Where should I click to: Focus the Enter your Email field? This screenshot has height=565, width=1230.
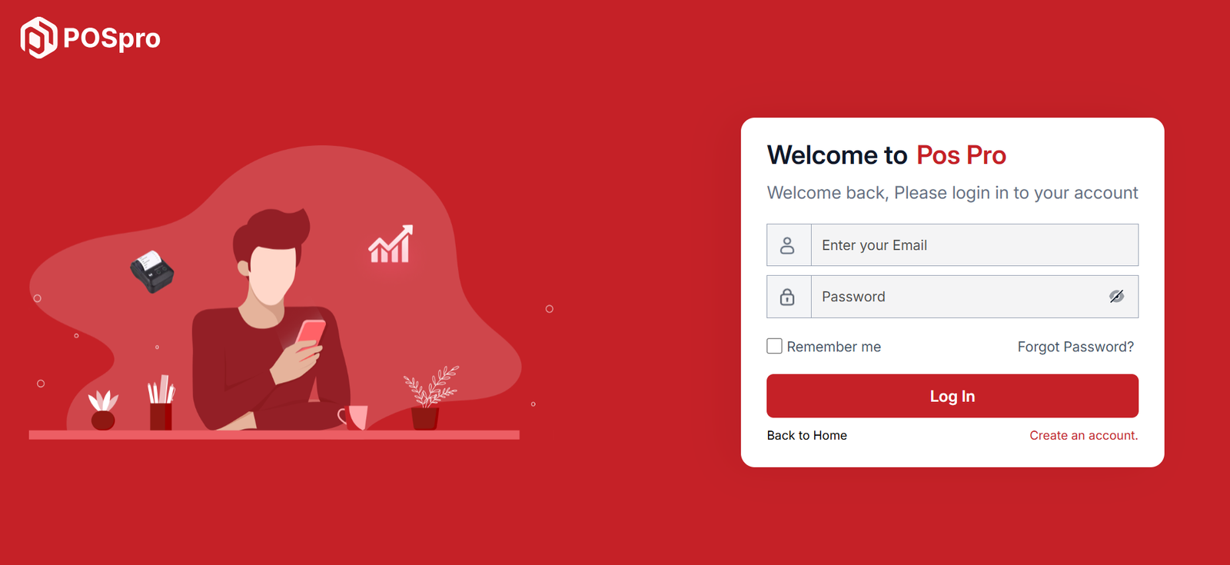coord(974,245)
